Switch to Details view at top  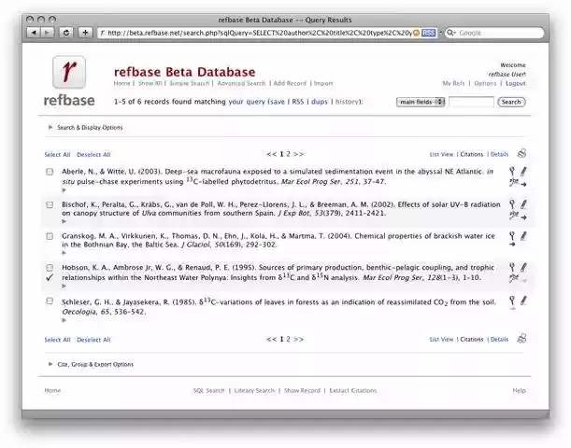[x=500, y=154]
